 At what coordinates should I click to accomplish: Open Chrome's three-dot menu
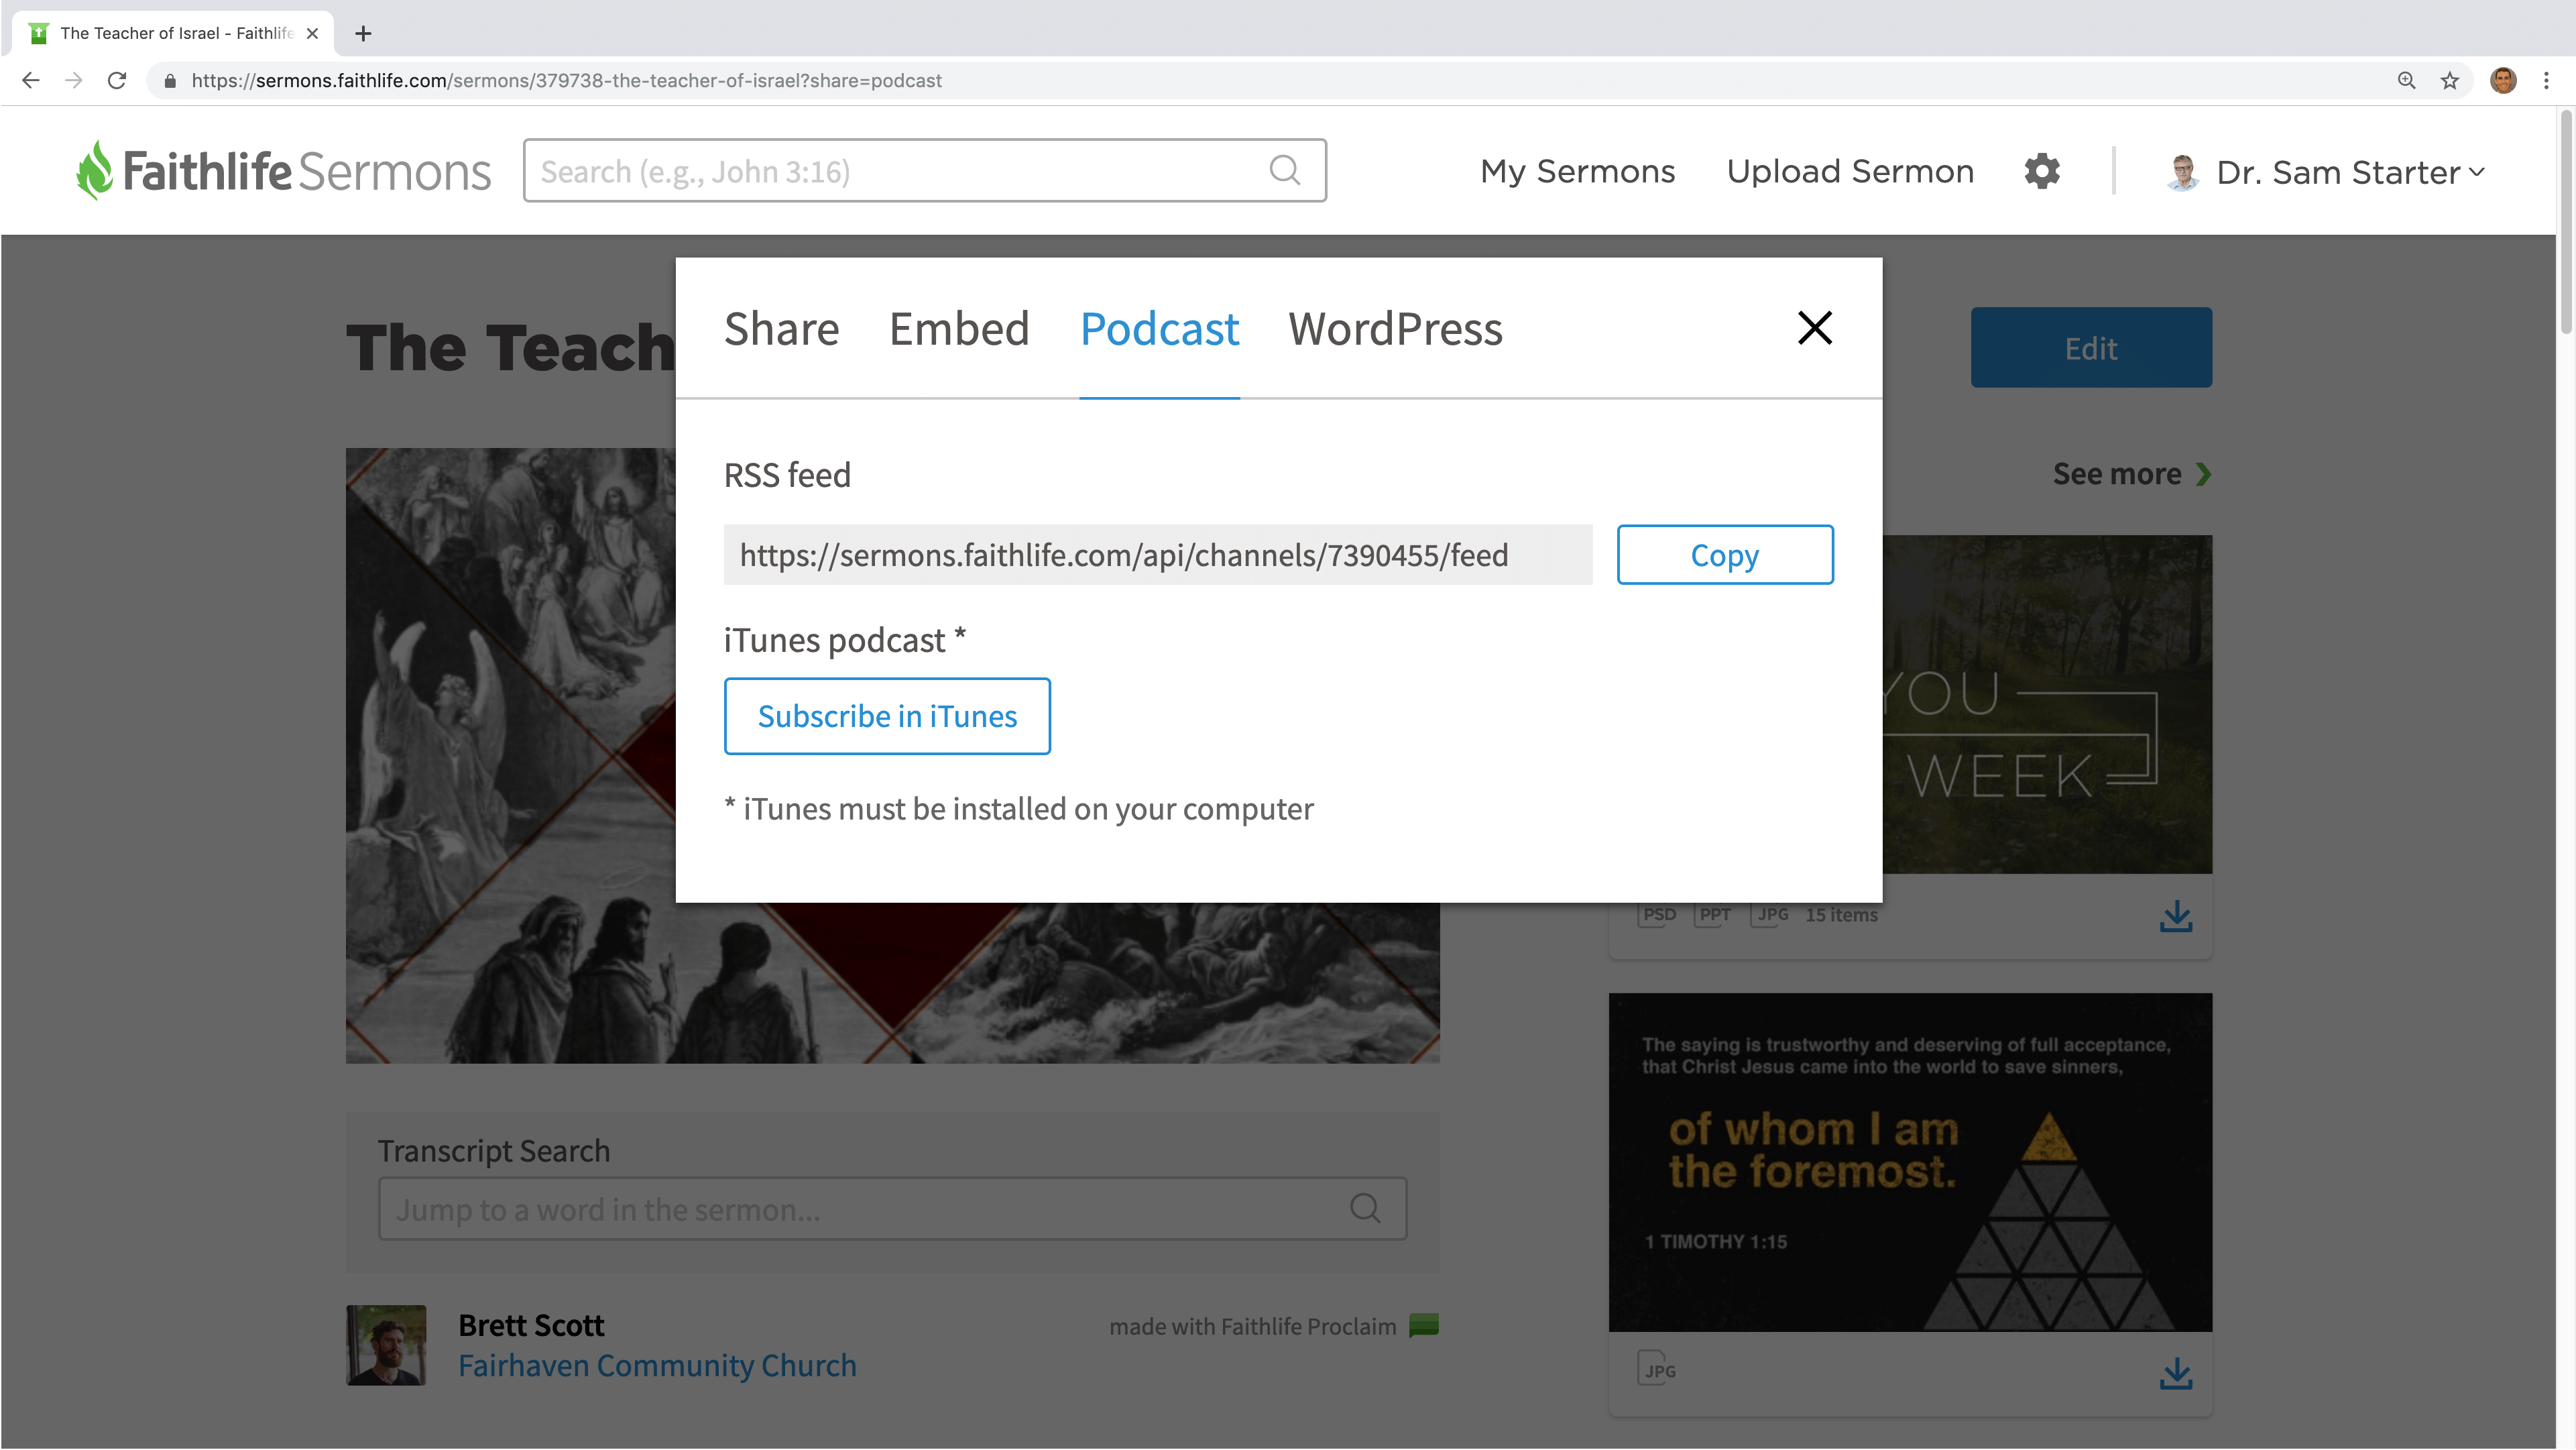click(x=2546, y=80)
